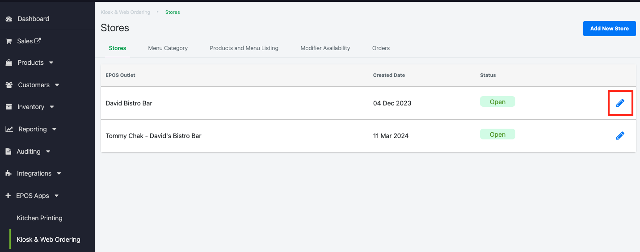The width and height of the screenshot is (640, 252).
Task: Click the Products bag icon
Action: pyautogui.click(x=8, y=63)
